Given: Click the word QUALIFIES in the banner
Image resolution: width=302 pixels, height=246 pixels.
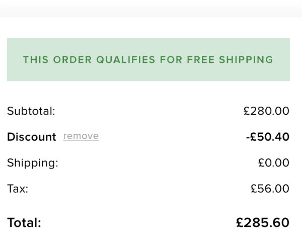Looking at the screenshot, I should click(x=126, y=60).
